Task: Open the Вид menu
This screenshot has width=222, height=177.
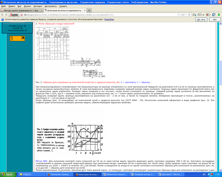Action: (19, 6)
